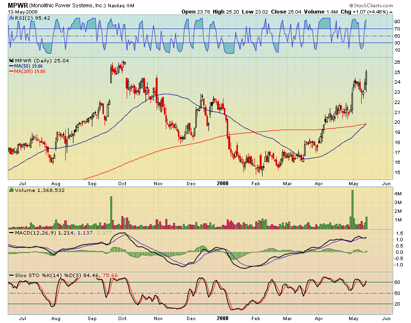Click the 90 level on the RSI axis
The width and height of the screenshot is (411, 323).
[397, 21]
